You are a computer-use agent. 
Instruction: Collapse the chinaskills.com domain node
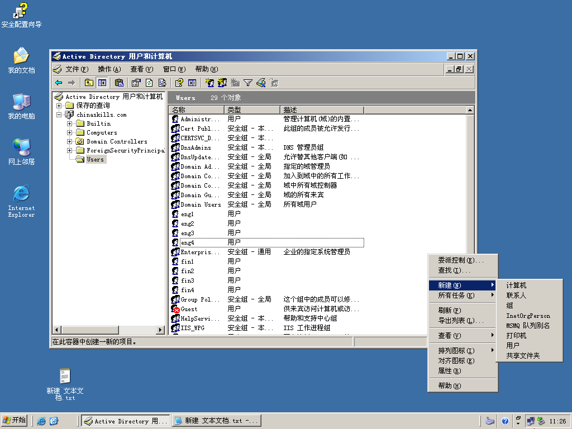tap(59, 115)
